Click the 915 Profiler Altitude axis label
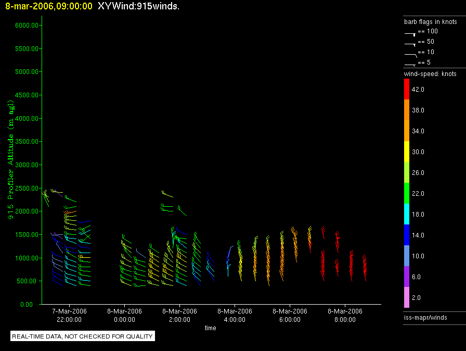466x351 pixels. coord(11,158)
